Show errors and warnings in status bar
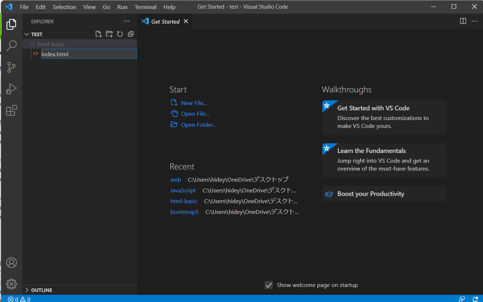Screen dimensions: 483x302 19,299
